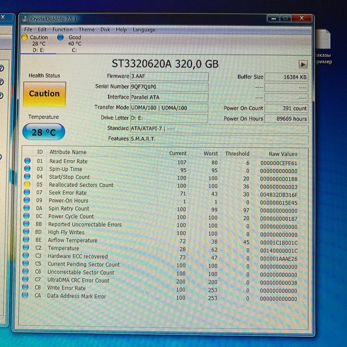
Task: Click the Current column header
Action: point(178,153)
